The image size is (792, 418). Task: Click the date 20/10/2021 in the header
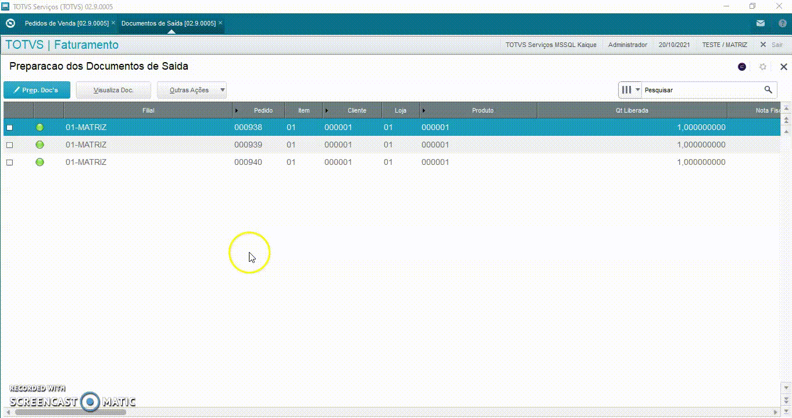pos(675,45)
